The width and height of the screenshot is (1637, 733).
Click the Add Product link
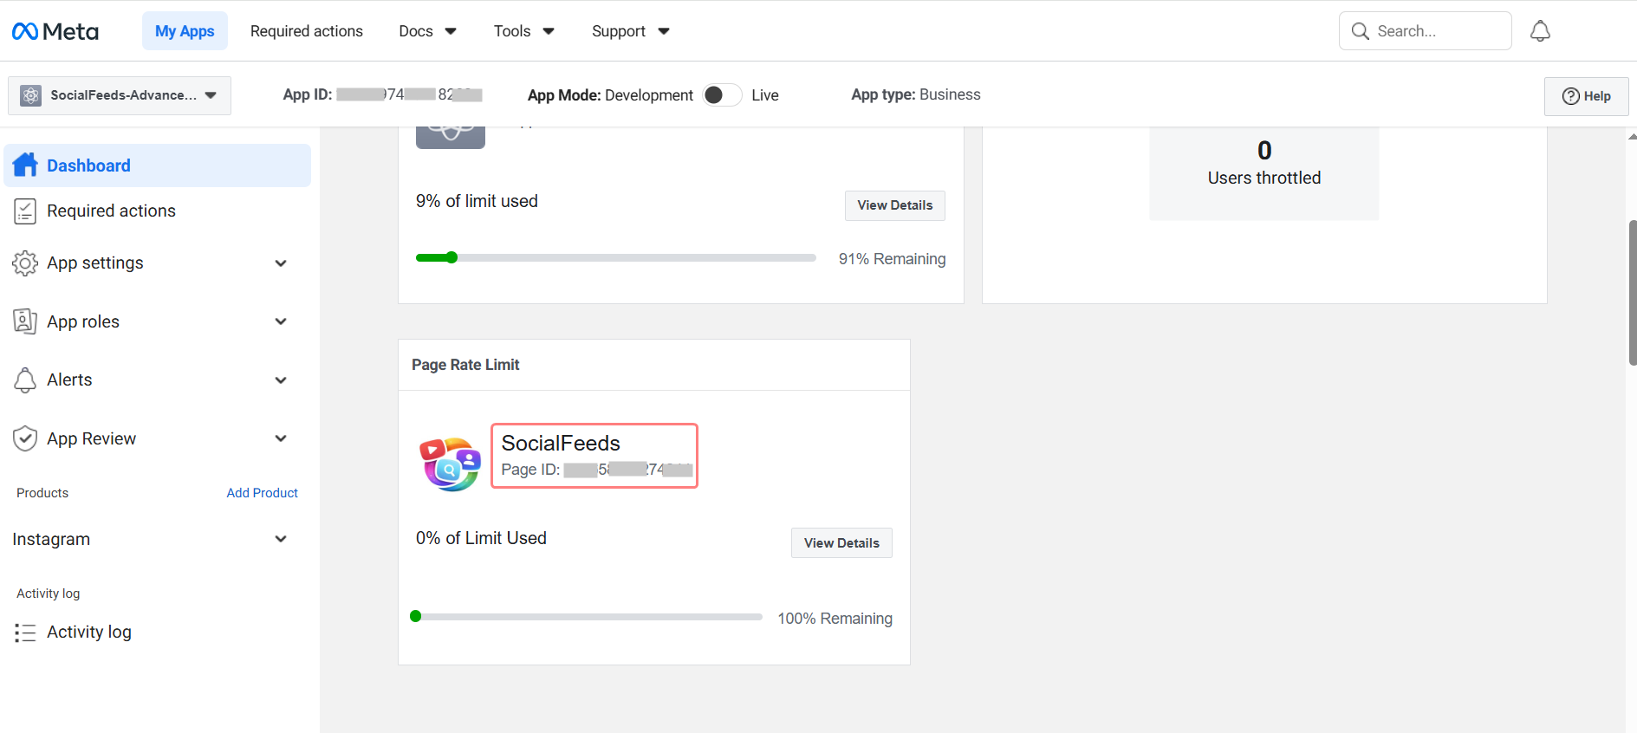(x=262, y=493)
